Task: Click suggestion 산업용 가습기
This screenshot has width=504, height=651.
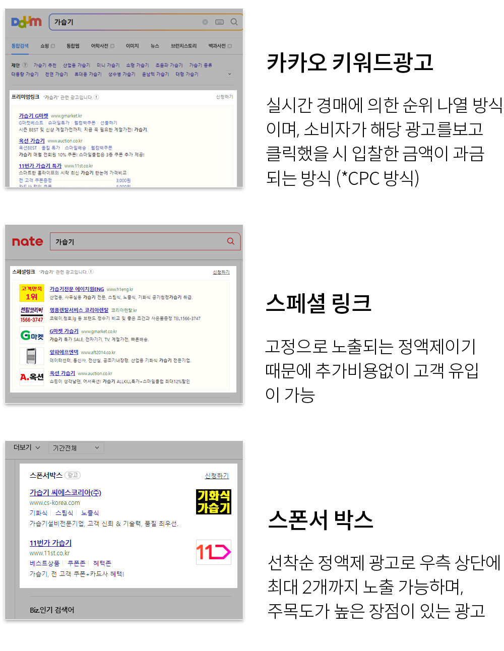Action: click(77, 65)
